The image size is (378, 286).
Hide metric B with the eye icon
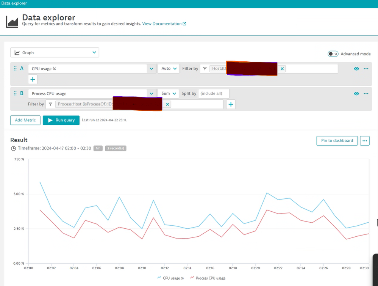tap(356, 93)
